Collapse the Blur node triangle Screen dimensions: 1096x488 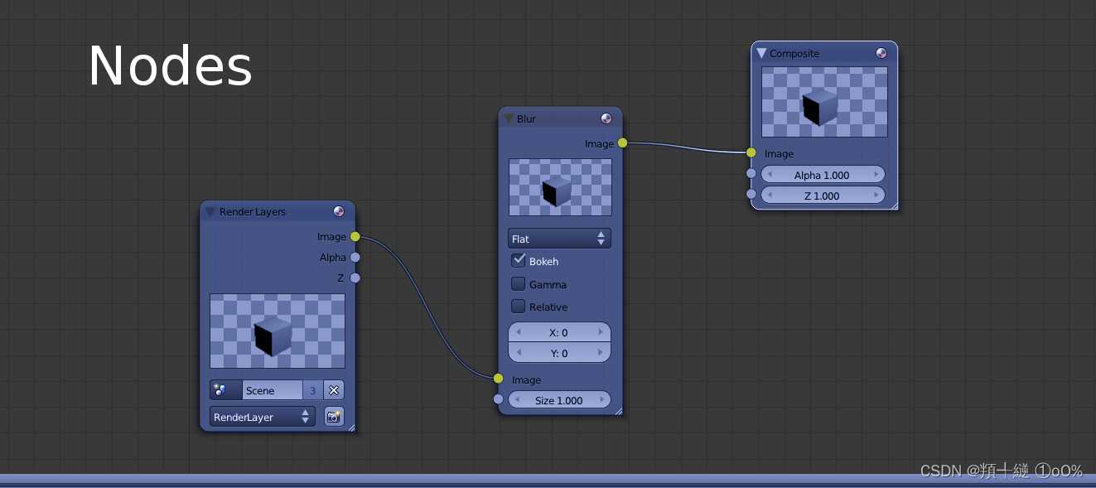509,118
